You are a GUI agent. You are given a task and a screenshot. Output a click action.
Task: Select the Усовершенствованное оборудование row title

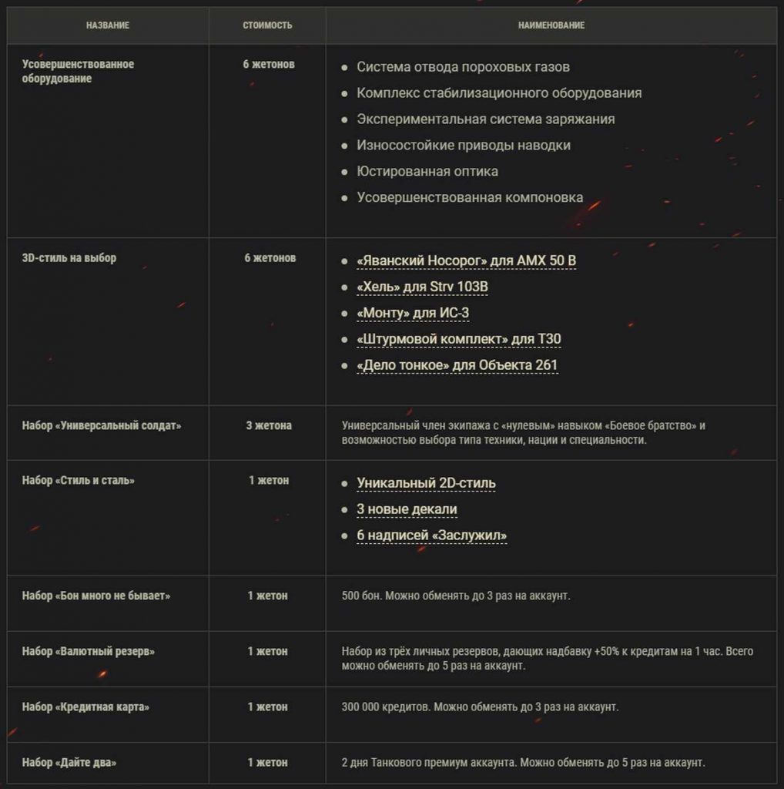78,72
